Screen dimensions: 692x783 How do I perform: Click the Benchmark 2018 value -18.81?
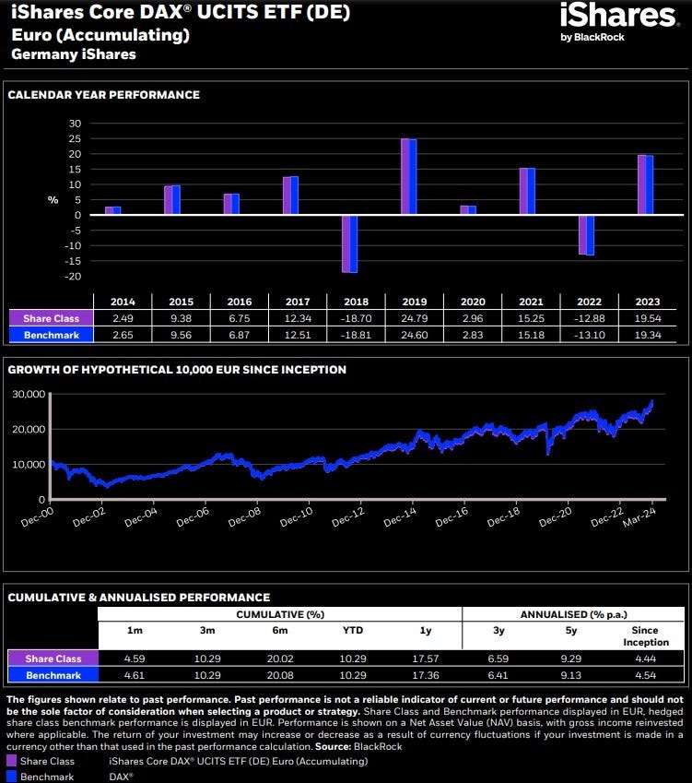[x=356, y=335]
